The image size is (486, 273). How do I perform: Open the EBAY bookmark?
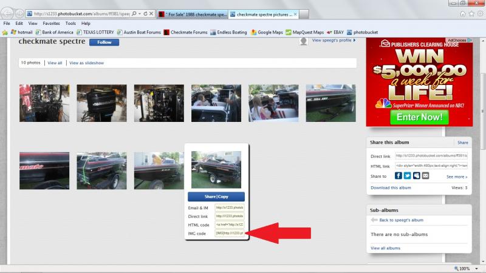(x=335, y=32)
